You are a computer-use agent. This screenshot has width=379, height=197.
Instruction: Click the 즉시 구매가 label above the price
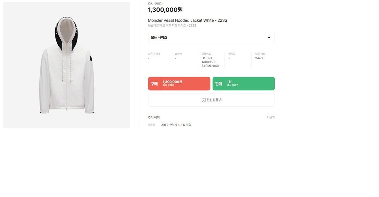click(155, 4)
